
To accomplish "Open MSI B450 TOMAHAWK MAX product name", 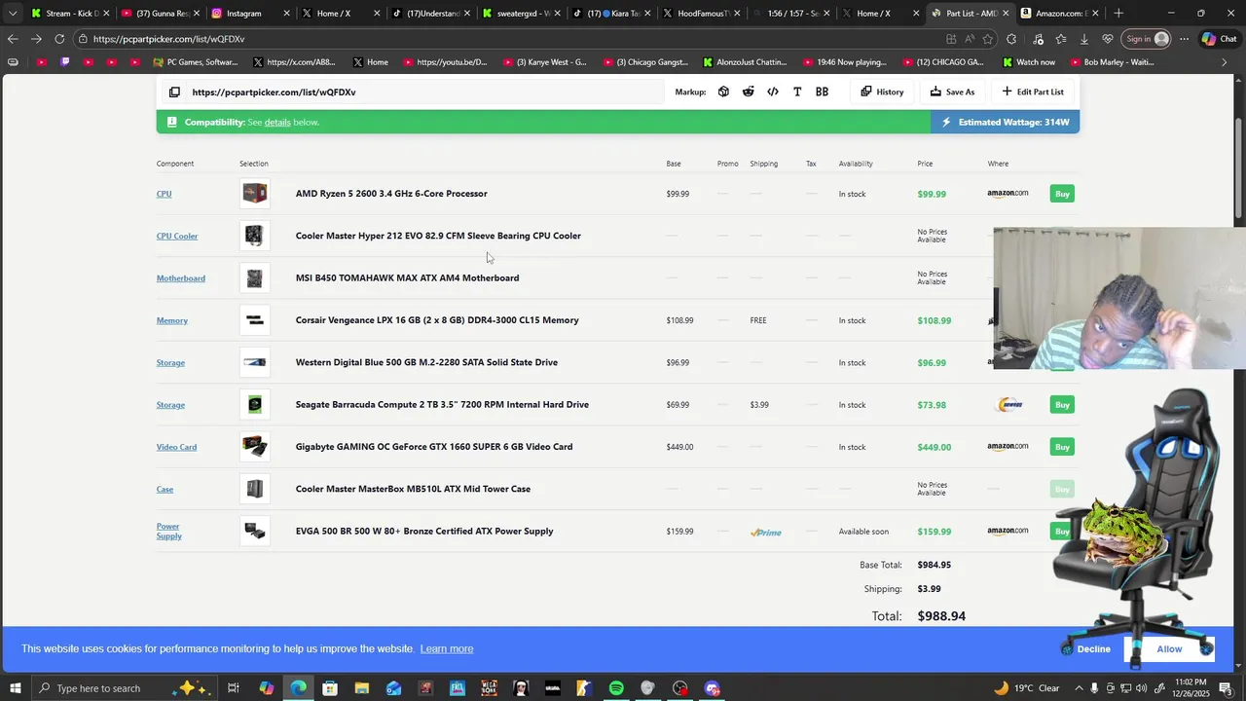I will [x=407, y=278].
